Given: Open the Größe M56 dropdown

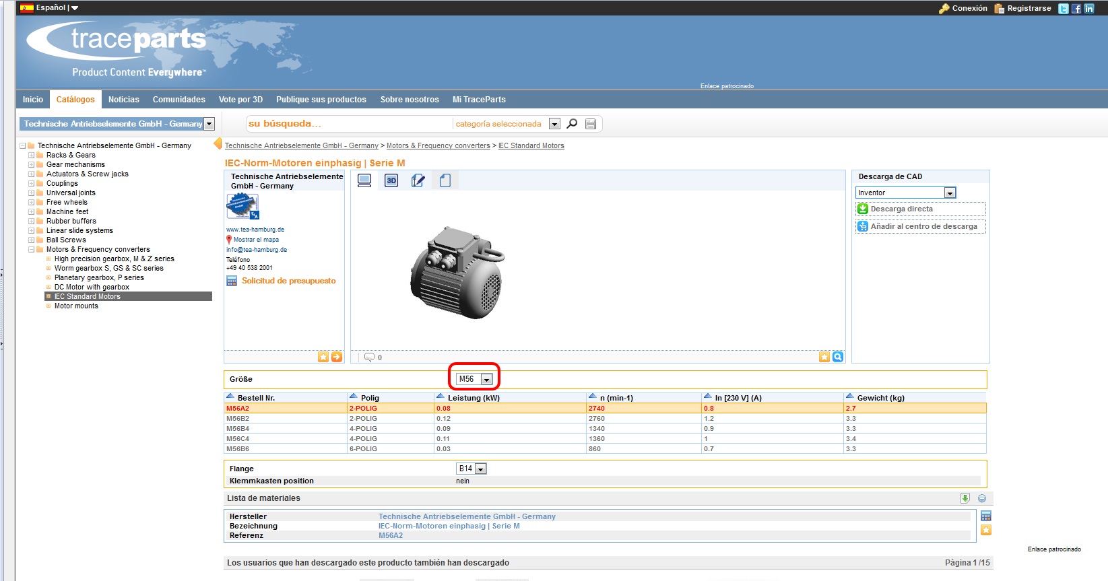Looking at the screenshot, I should click(486, 380).
